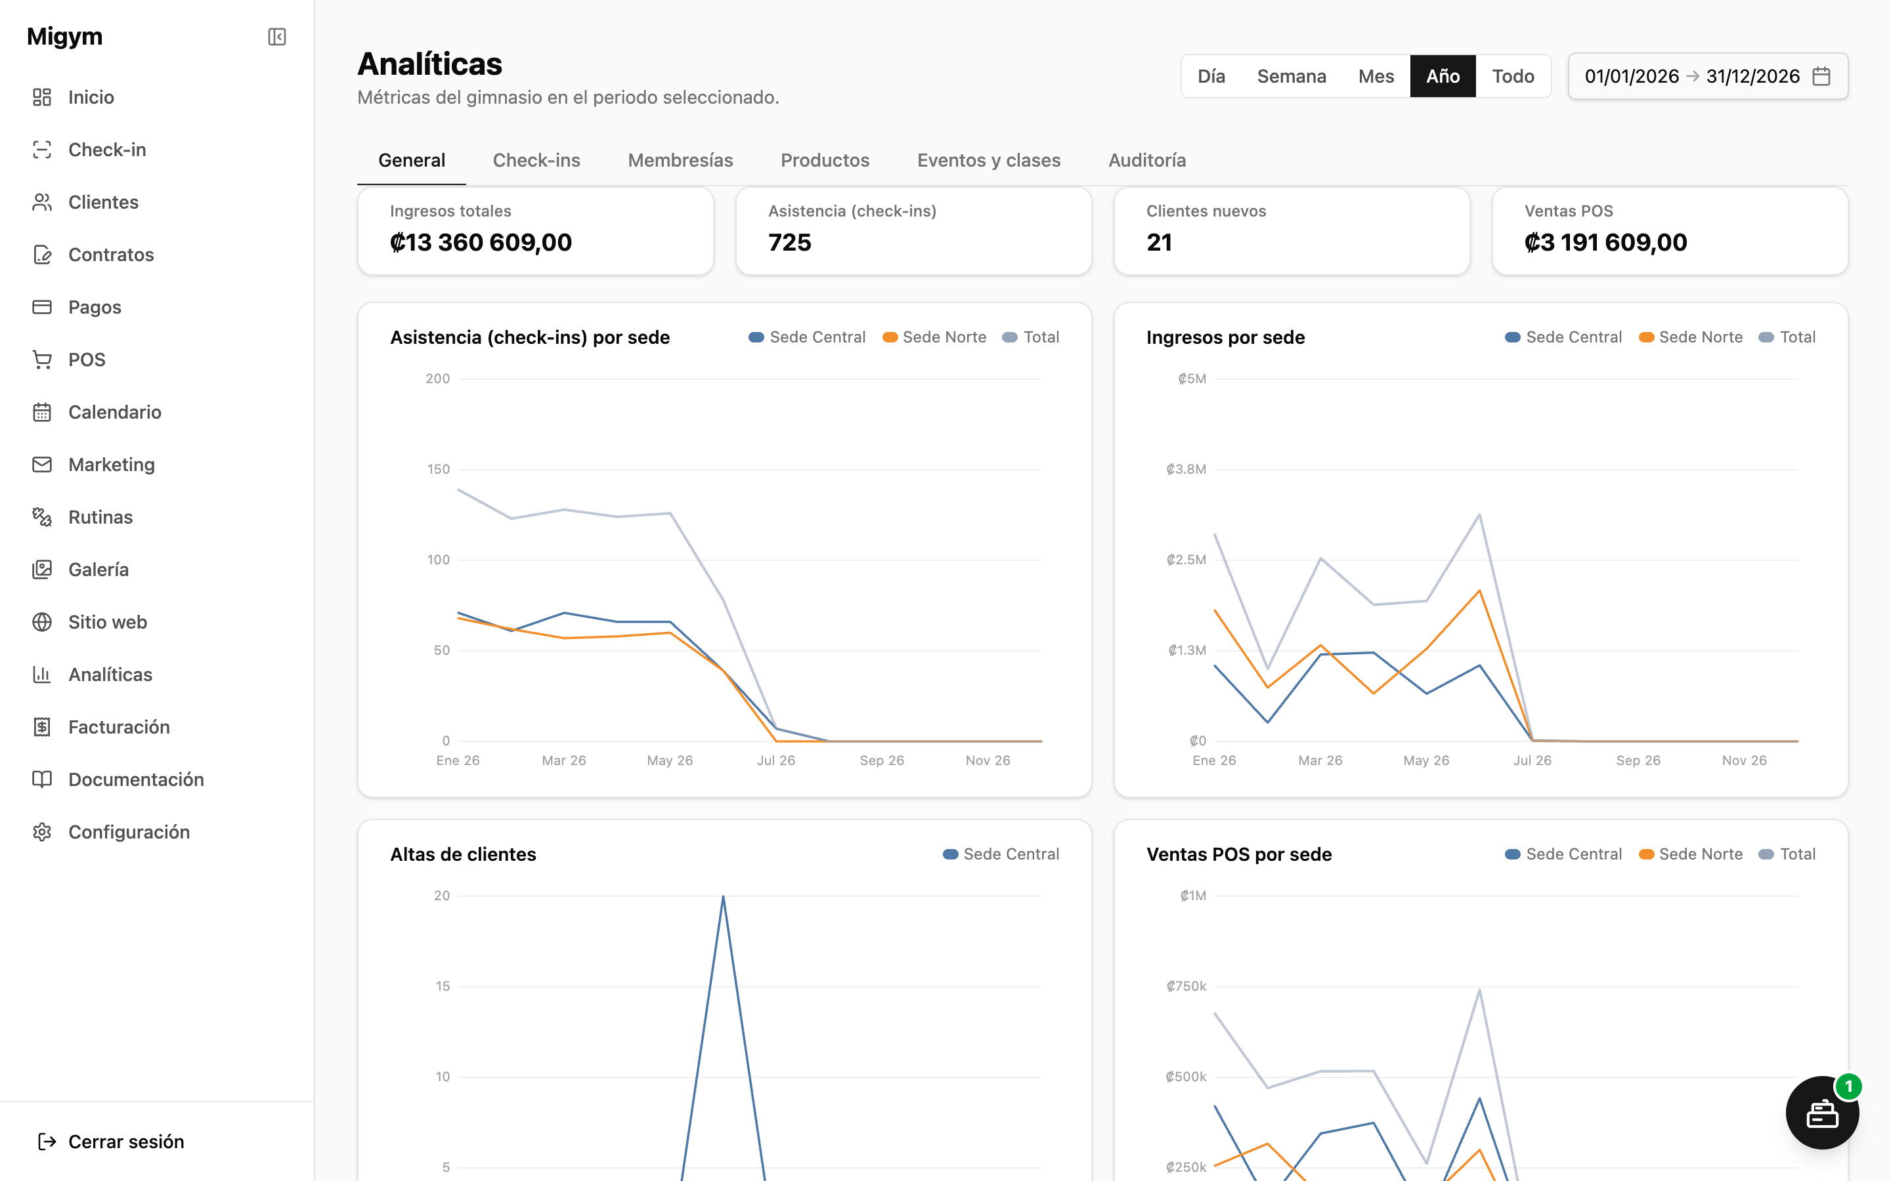Click Cerrar sesión to log out
Image resolution: width=1891 pixels, height=1181 pixels.
point(156,1142)
